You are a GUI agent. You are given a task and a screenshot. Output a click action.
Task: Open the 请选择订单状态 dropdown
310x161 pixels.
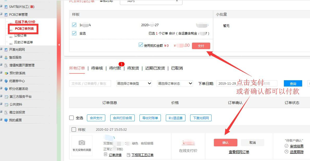[175, 84]
